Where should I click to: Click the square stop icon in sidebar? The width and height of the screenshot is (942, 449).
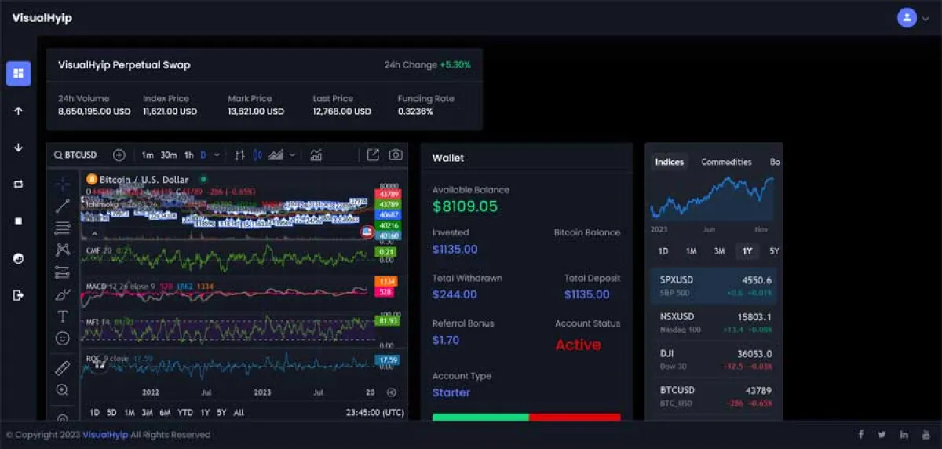tap(18, 221)
